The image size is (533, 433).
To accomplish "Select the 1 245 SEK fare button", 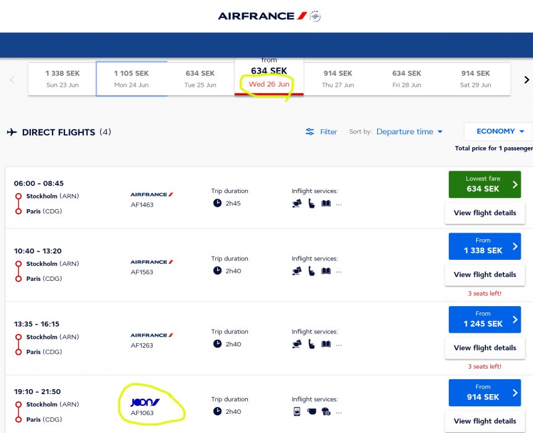I will coord(485,319).
